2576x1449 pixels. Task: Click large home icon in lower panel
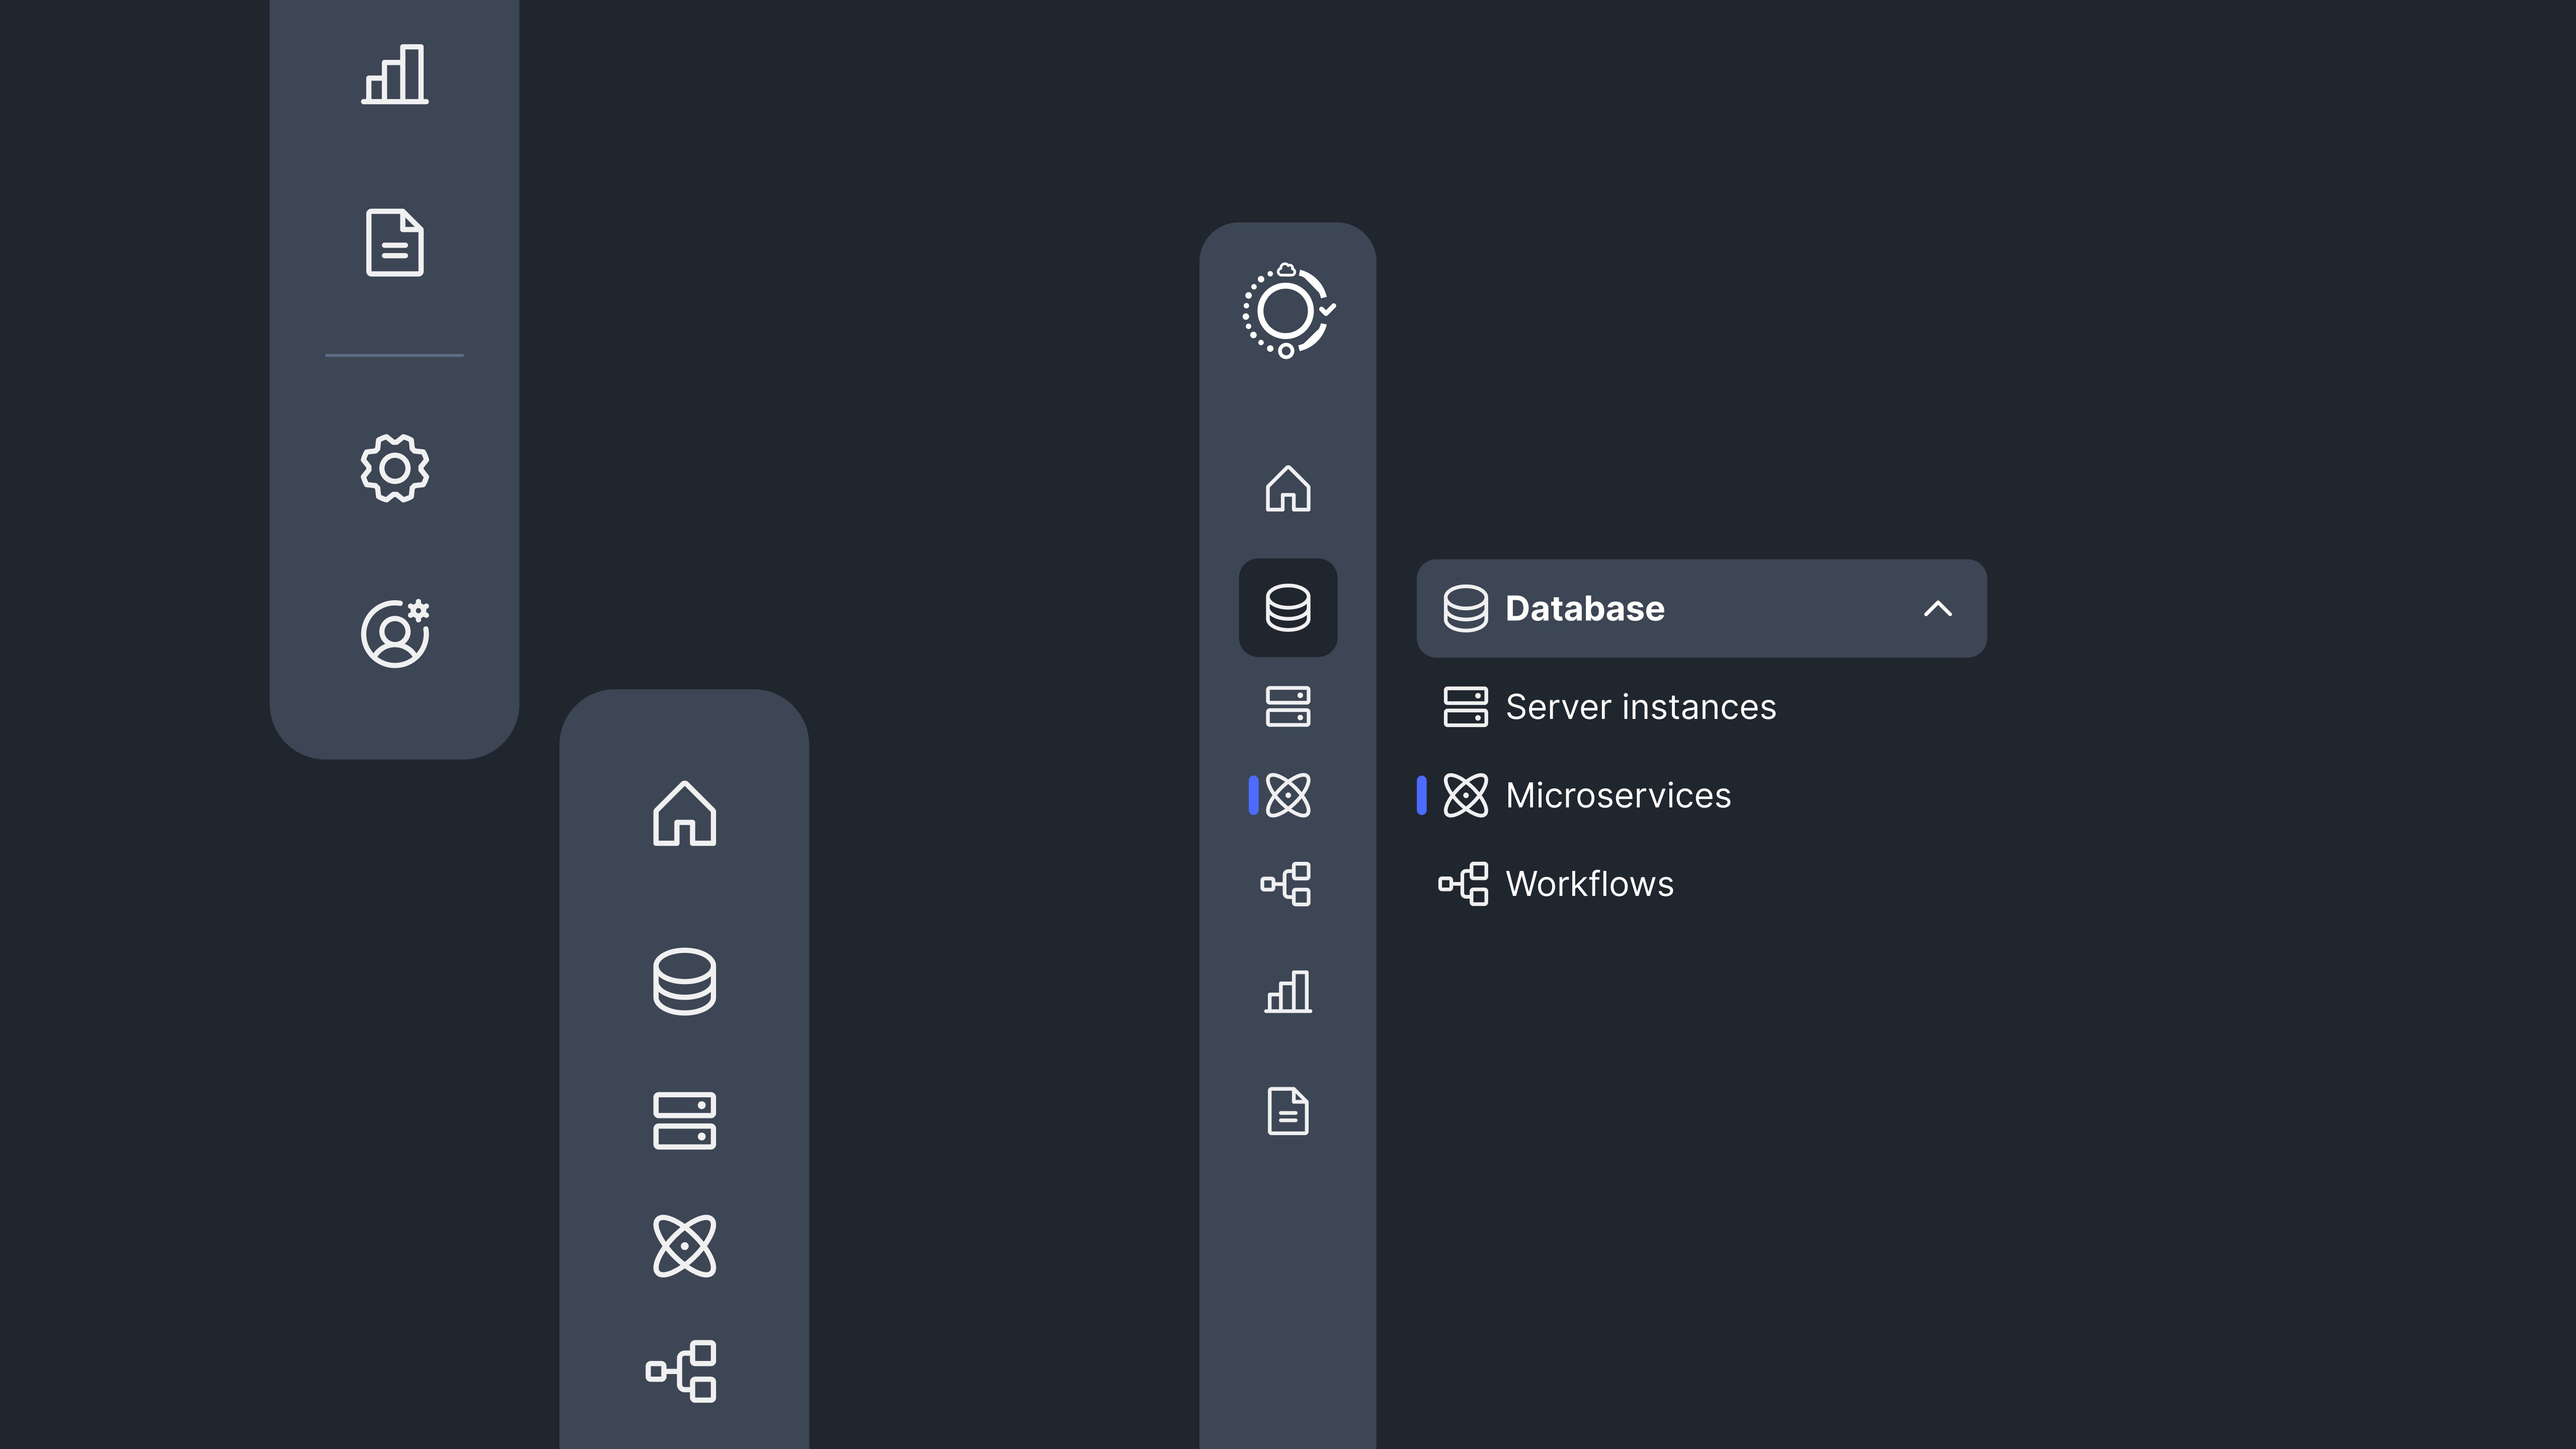[x=684, y=813]
